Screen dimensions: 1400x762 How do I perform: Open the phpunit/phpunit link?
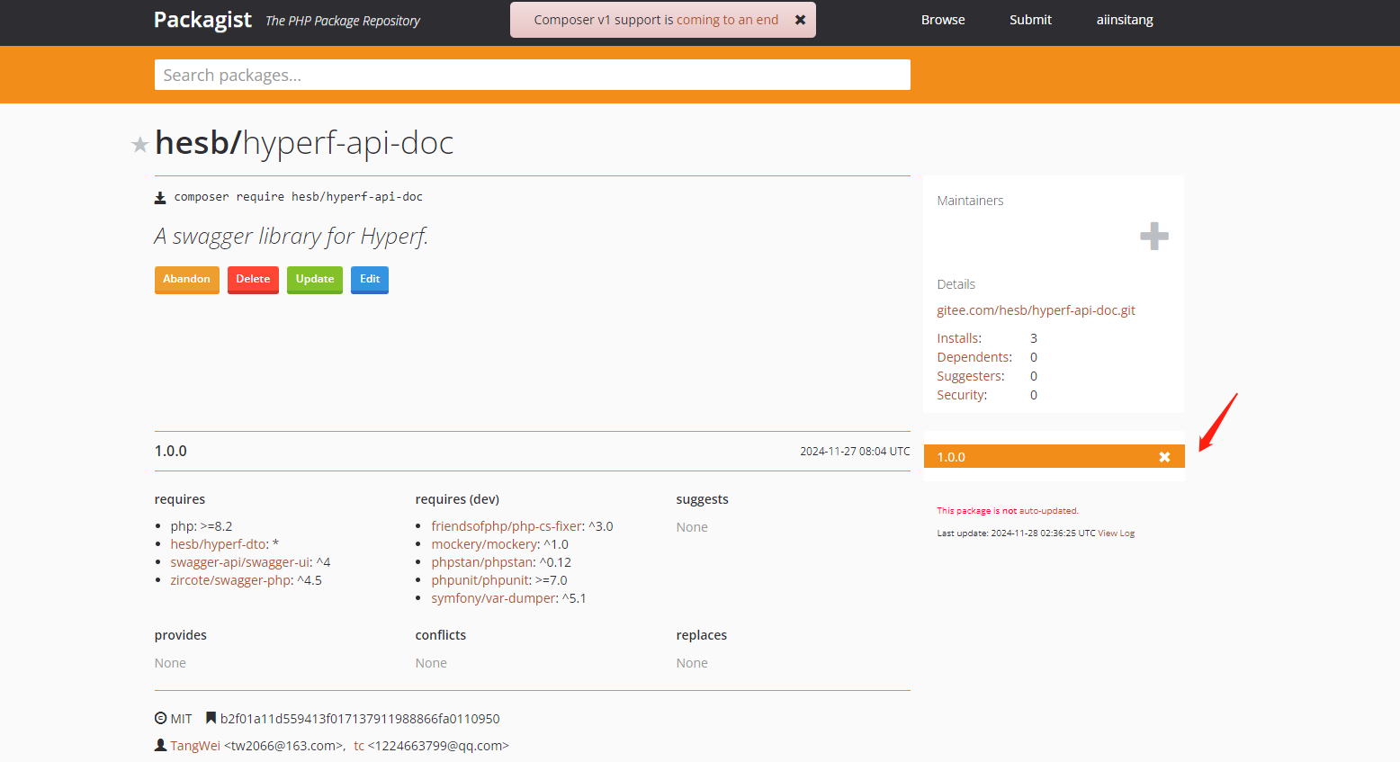click(480, 580)
